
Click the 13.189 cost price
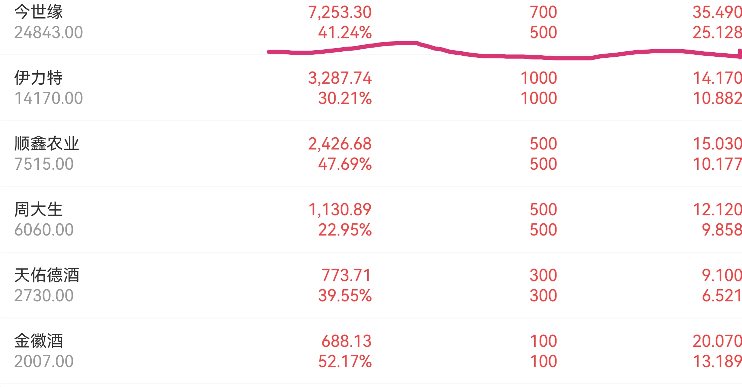[x=717, y=362]
